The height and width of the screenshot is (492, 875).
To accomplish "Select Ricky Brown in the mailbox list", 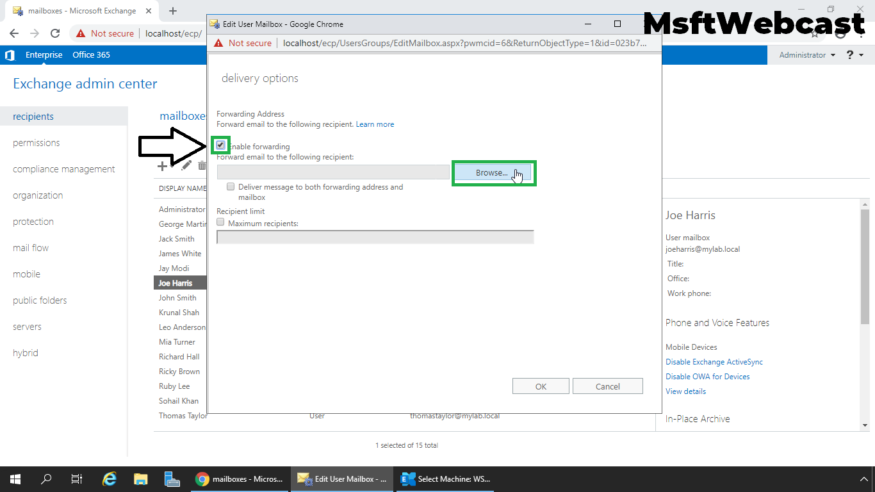I will coord(179,372).
